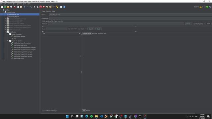
Task: Select the WebSocket Close sampler
Action: pyautogui.click(x=19, y=59)
